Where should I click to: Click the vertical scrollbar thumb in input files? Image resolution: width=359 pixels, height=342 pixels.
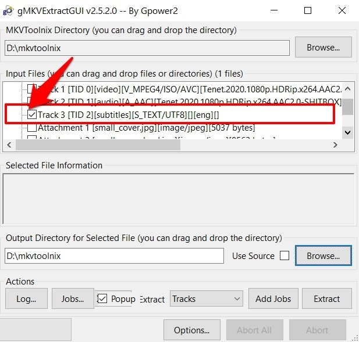pos(347,107)
